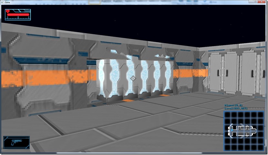Close the Game window
268x155 pixels.
[x=262, y=2]
